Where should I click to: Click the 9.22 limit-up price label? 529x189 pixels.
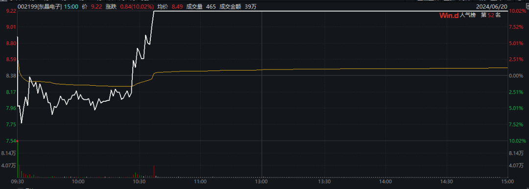(x=11, y=11)
